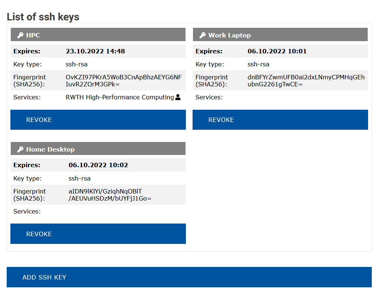Click the key icon on the HPC card
The image size is (387, 291).
(20, 34)
